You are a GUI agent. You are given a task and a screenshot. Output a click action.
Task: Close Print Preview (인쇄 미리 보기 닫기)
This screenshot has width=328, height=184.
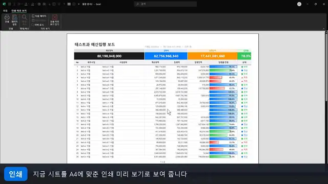(55, 20)
